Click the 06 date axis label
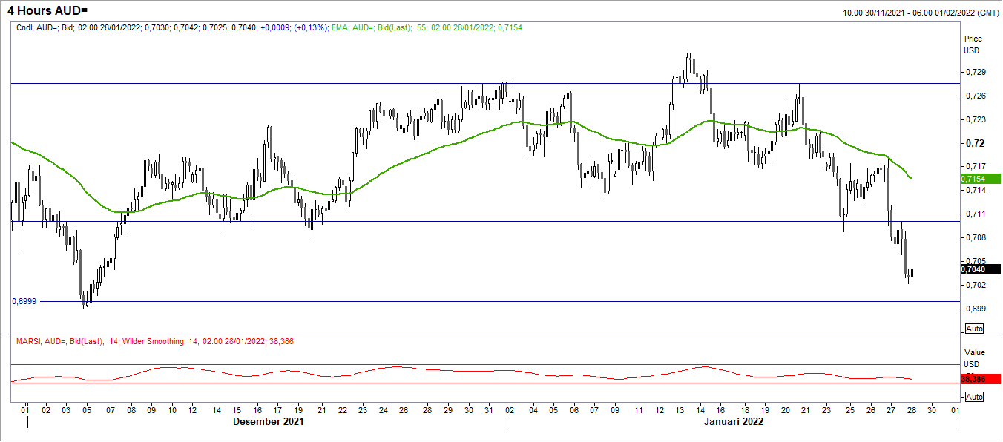The height and width of the screenshot is (442, 1003). pyautogui.click(x=573, y=409)
